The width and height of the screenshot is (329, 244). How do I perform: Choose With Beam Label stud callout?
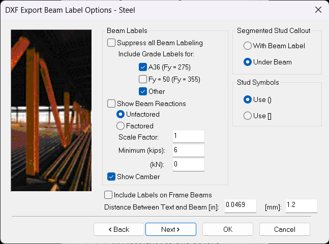248,46
